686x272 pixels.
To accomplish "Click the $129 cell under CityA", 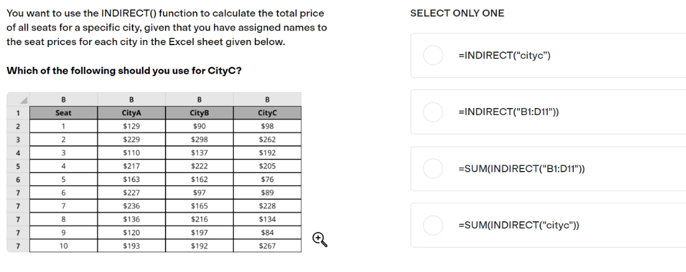I will [131, 126].
